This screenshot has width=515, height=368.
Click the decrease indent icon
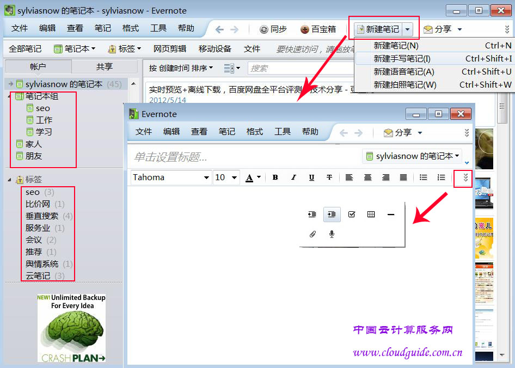click(312, 214)
